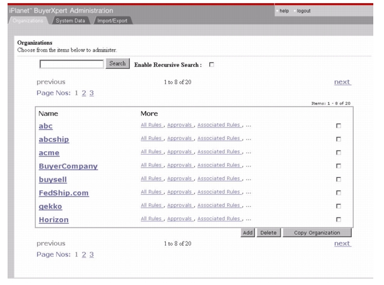Select the acme row checkbox

(x=339, y=153)
